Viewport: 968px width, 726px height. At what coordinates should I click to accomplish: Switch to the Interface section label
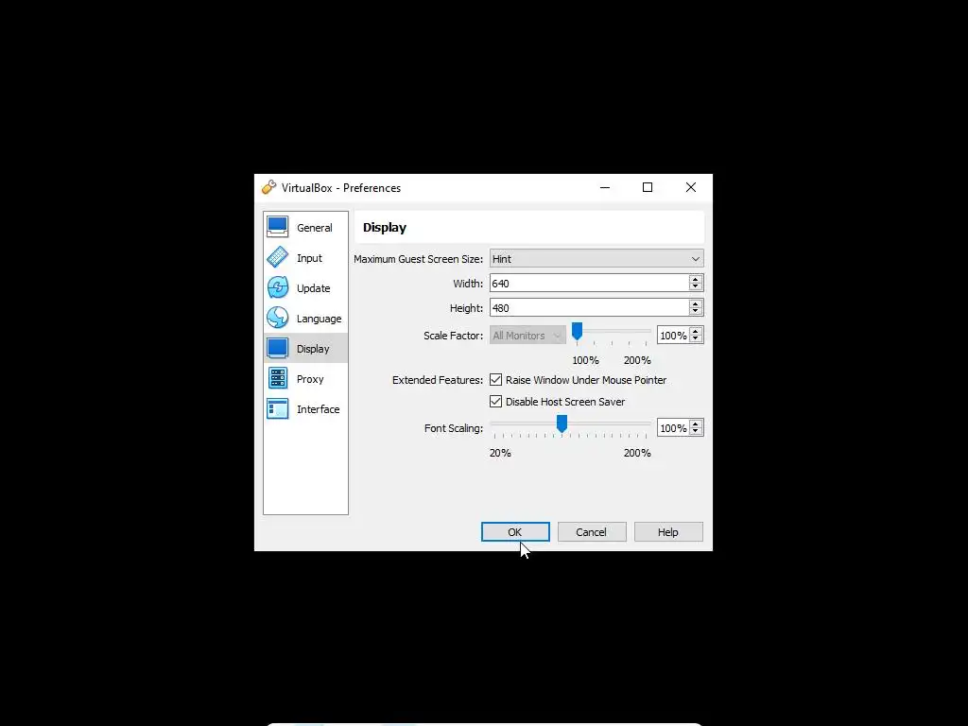(318, 409)
